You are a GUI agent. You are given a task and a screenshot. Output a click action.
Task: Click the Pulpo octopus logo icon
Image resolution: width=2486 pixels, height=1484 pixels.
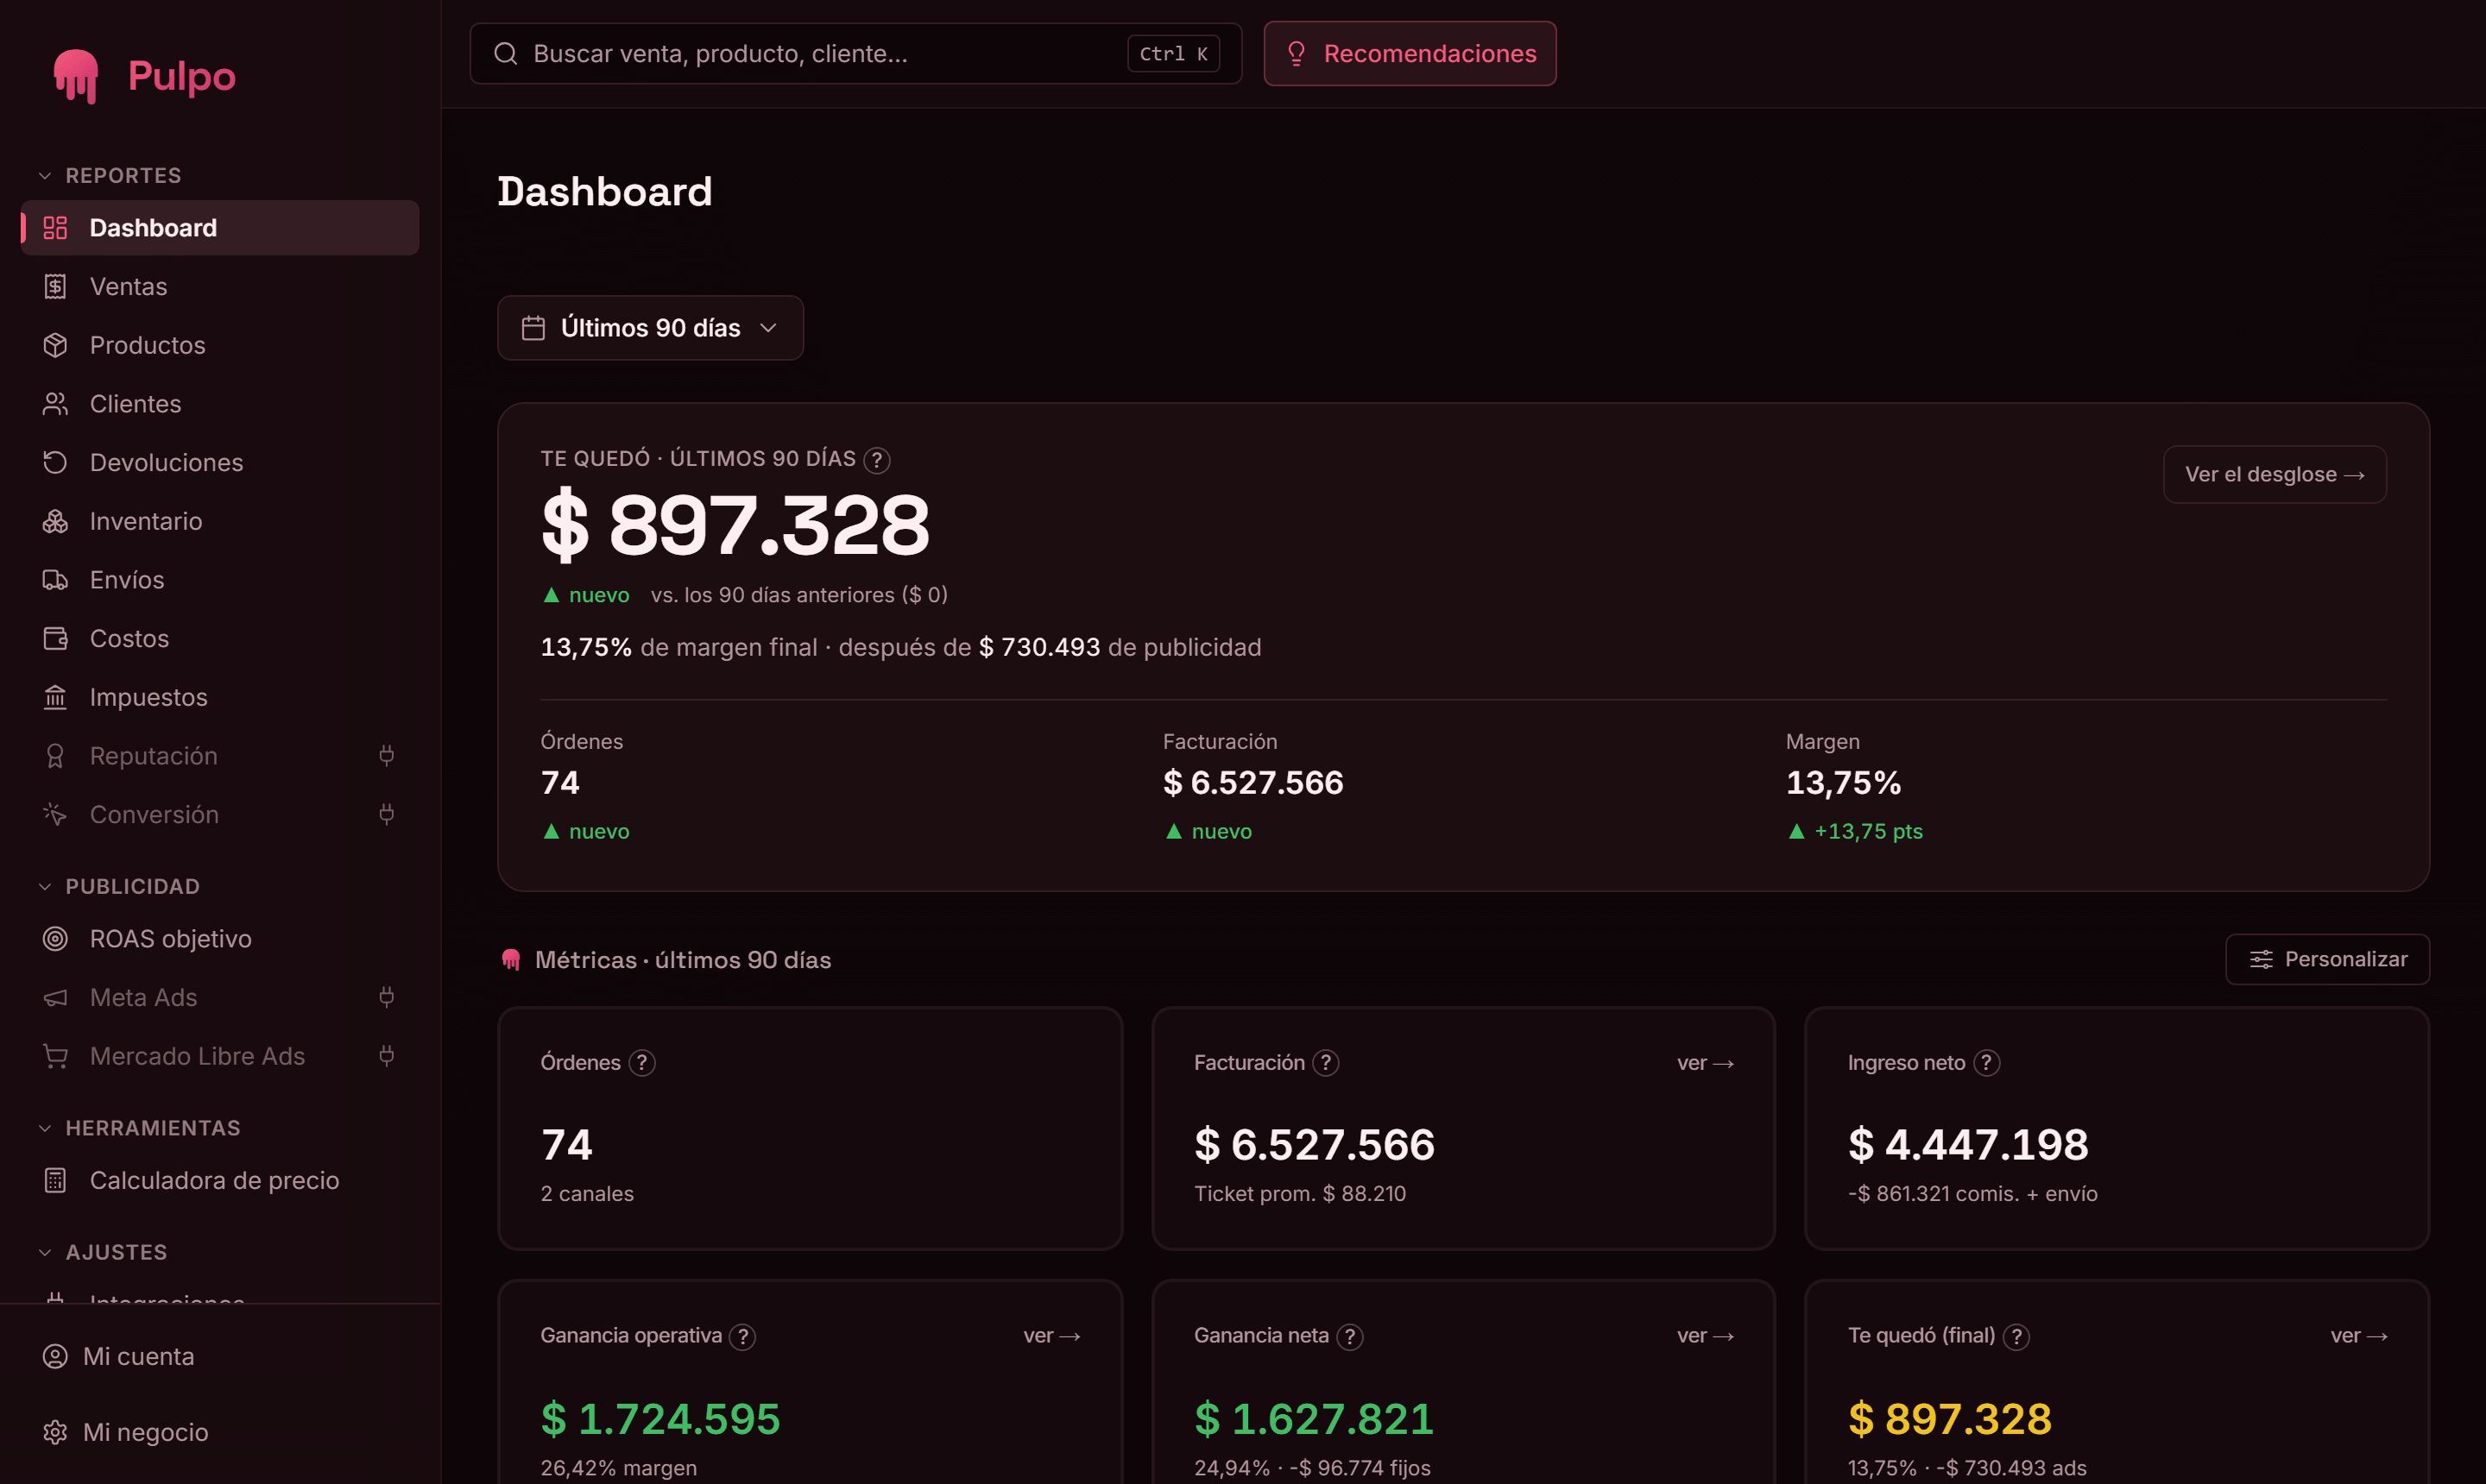click(x=76, y=76)
